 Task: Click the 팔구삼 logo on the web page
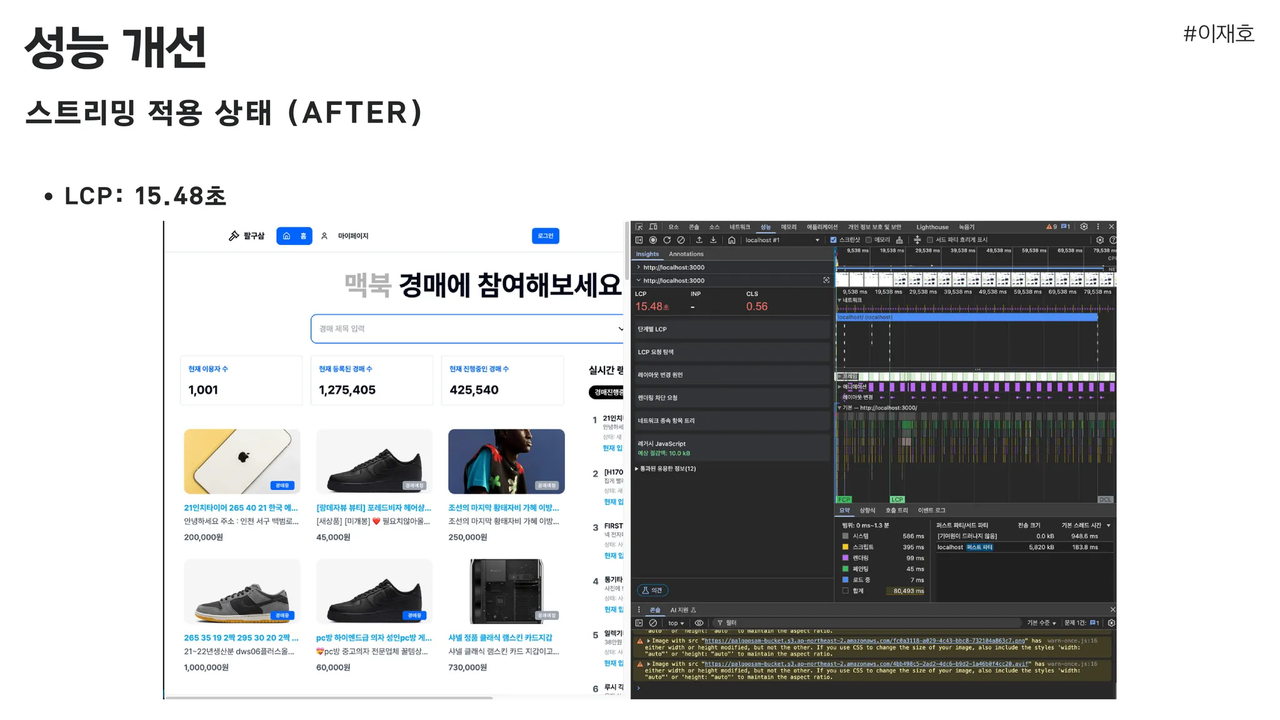246,236
